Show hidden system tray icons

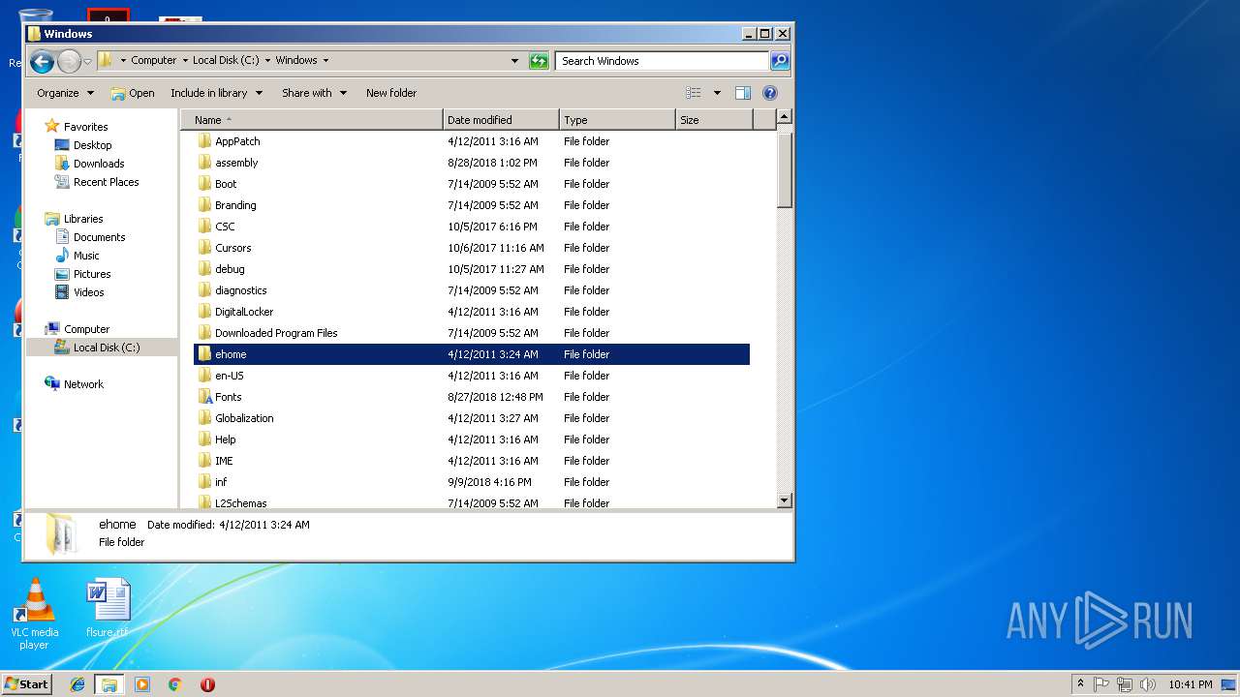pos(1080,683)
